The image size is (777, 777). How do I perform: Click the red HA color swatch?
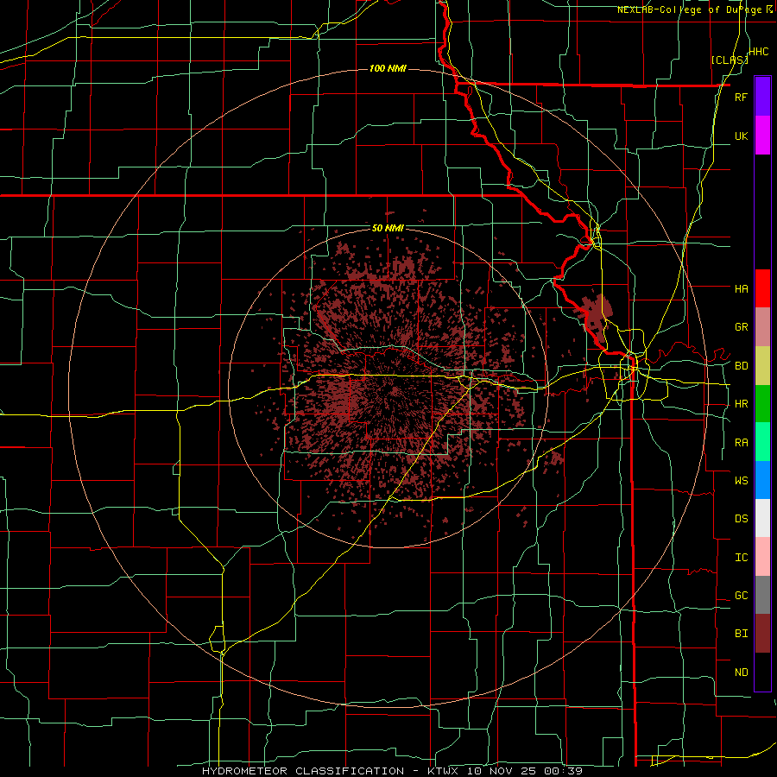coord(762,288)
